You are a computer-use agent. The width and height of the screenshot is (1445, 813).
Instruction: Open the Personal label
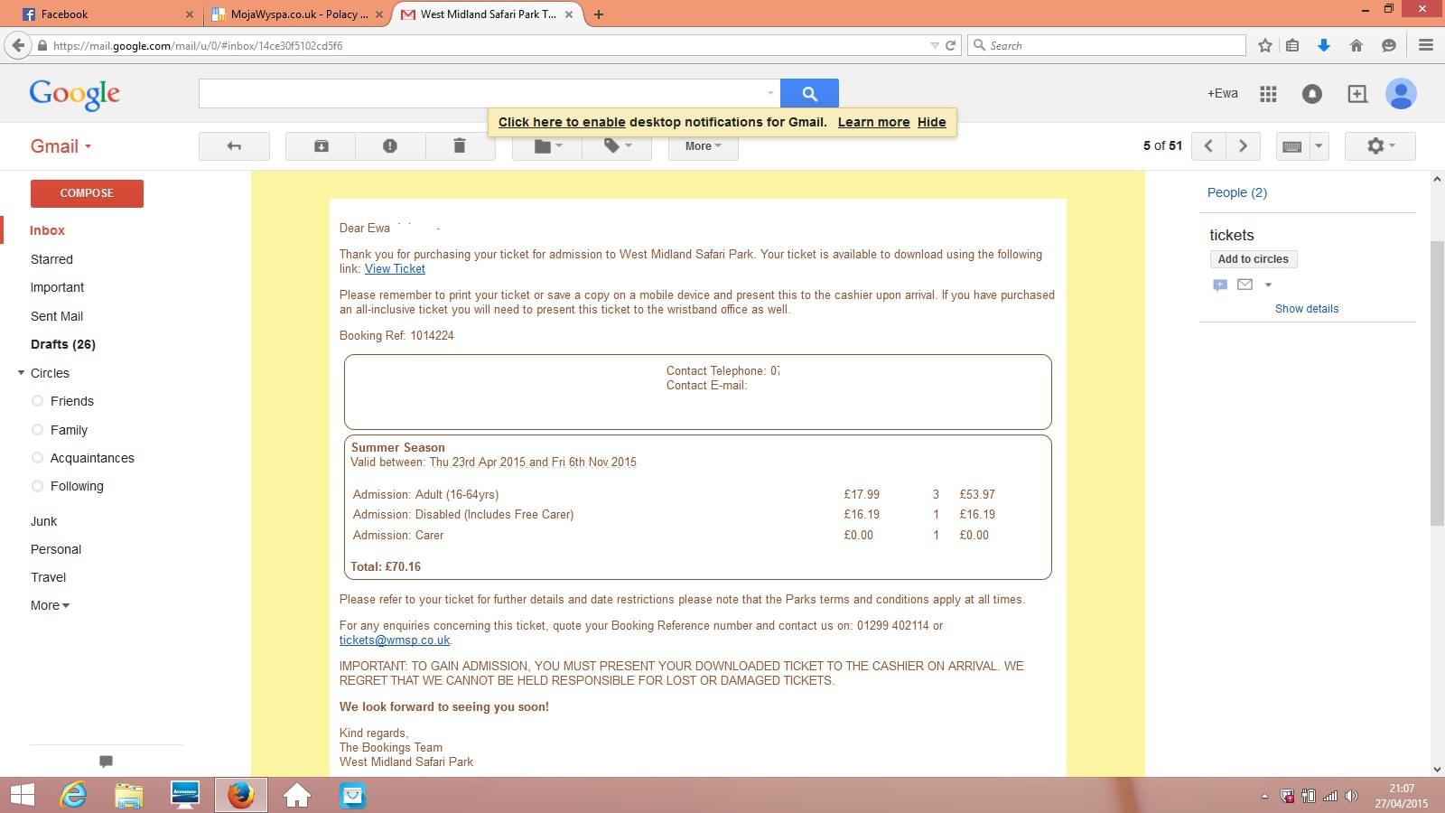56,549
